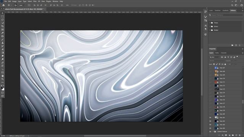
Task: Select the Gradient tool
Action: point(3,53)
